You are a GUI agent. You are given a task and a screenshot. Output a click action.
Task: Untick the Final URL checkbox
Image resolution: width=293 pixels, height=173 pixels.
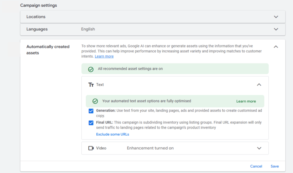pos(91,122)
